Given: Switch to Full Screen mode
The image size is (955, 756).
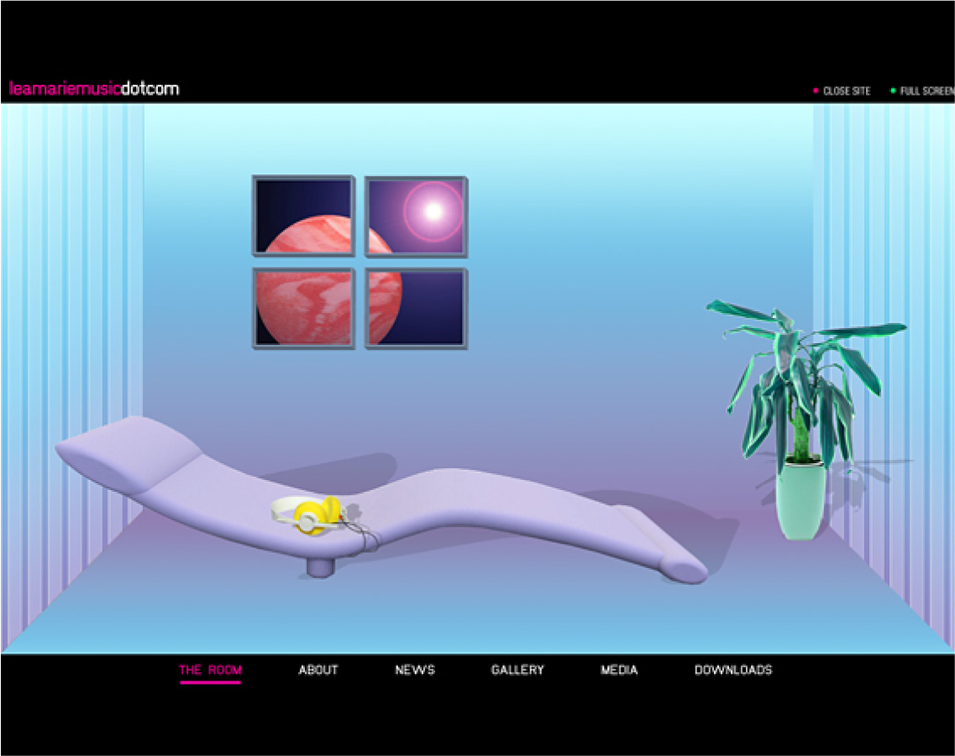Looking at the screenshot, I should pos(926,91).
